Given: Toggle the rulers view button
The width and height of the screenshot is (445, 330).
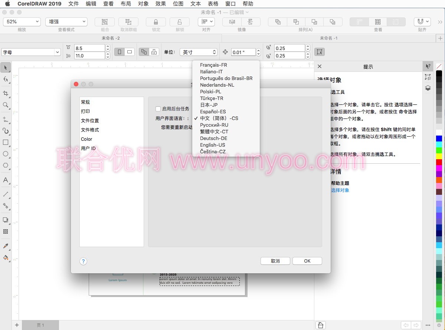Looking at the screenshot, I should pos(359,22).
